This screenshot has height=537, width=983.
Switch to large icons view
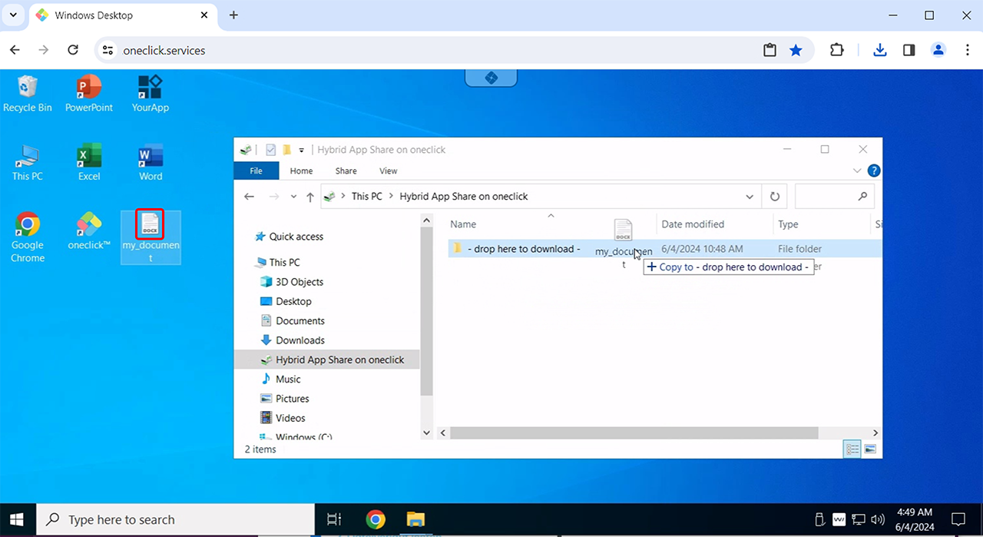coord(871,449)
